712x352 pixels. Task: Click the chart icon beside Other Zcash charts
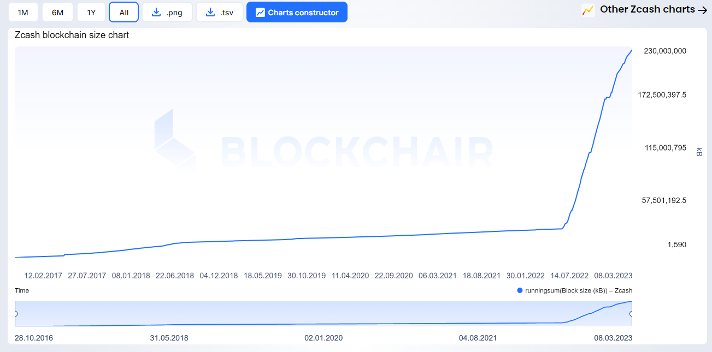tap(589, 10)
